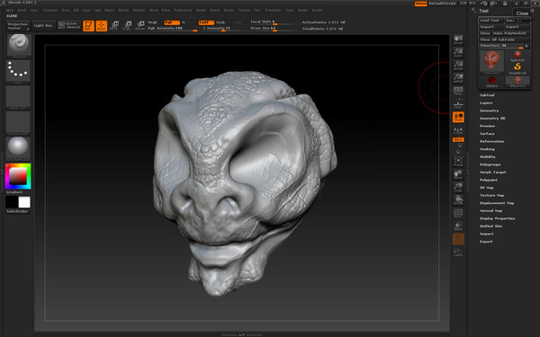
Task: Toggle the orange Local symmetry button
Action: (x=458, y=117)
